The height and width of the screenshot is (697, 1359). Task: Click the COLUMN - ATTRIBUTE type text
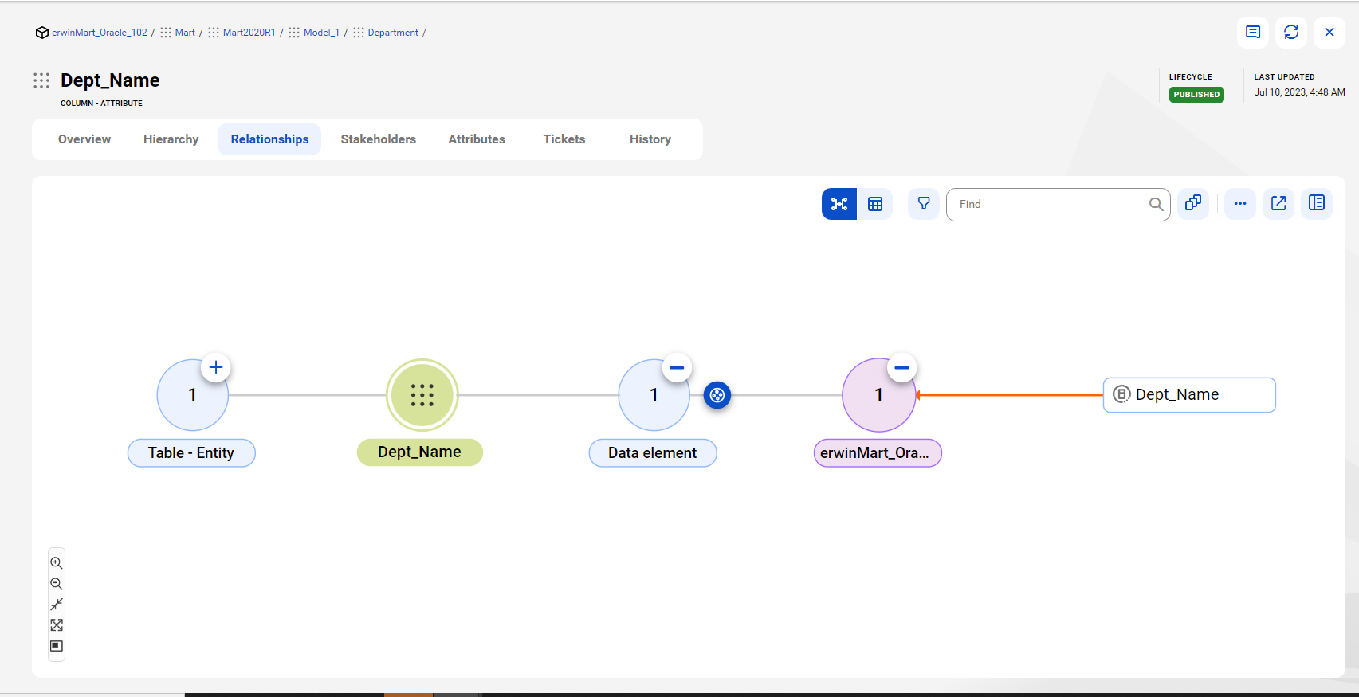(x=101, y=104)
